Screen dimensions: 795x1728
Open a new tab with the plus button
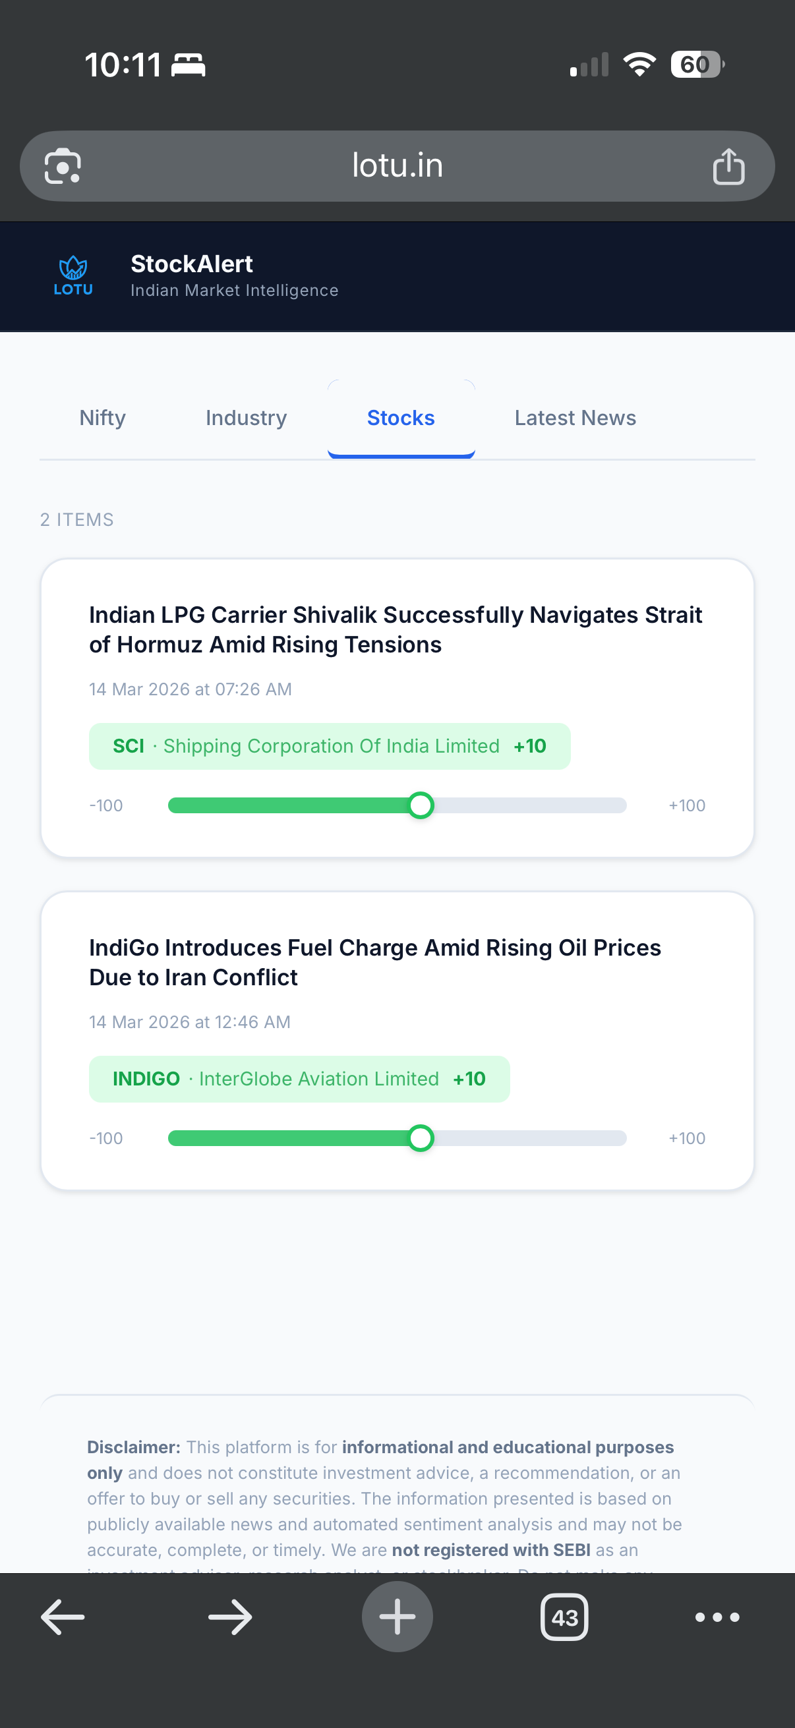pyautogui.click(x=397, y=1617)
